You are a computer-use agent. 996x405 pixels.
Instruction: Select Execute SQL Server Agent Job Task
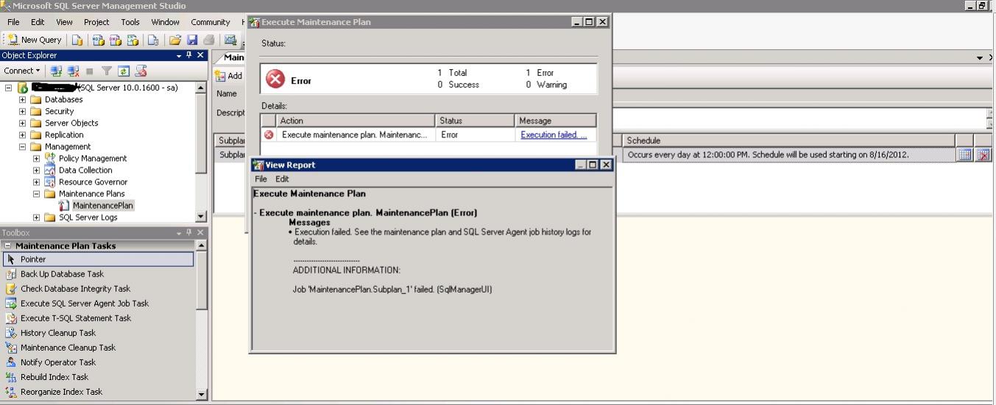pyautogui.click(x=99, y=304)
